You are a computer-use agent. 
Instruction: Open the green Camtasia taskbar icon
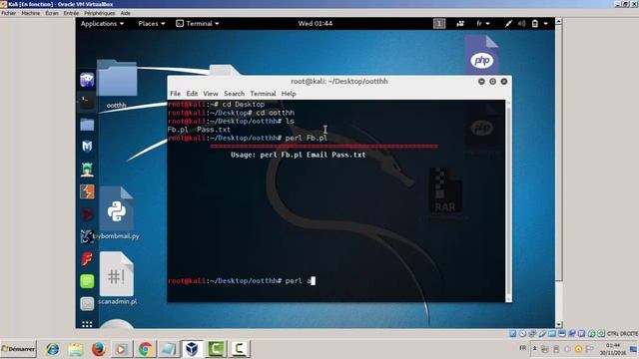216,349
